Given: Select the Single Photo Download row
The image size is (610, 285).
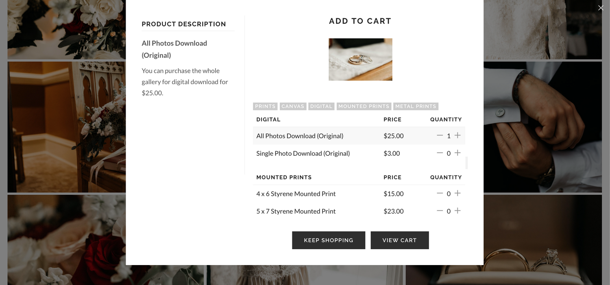Looking at the screenshot, I should click(x=359, y=153).
